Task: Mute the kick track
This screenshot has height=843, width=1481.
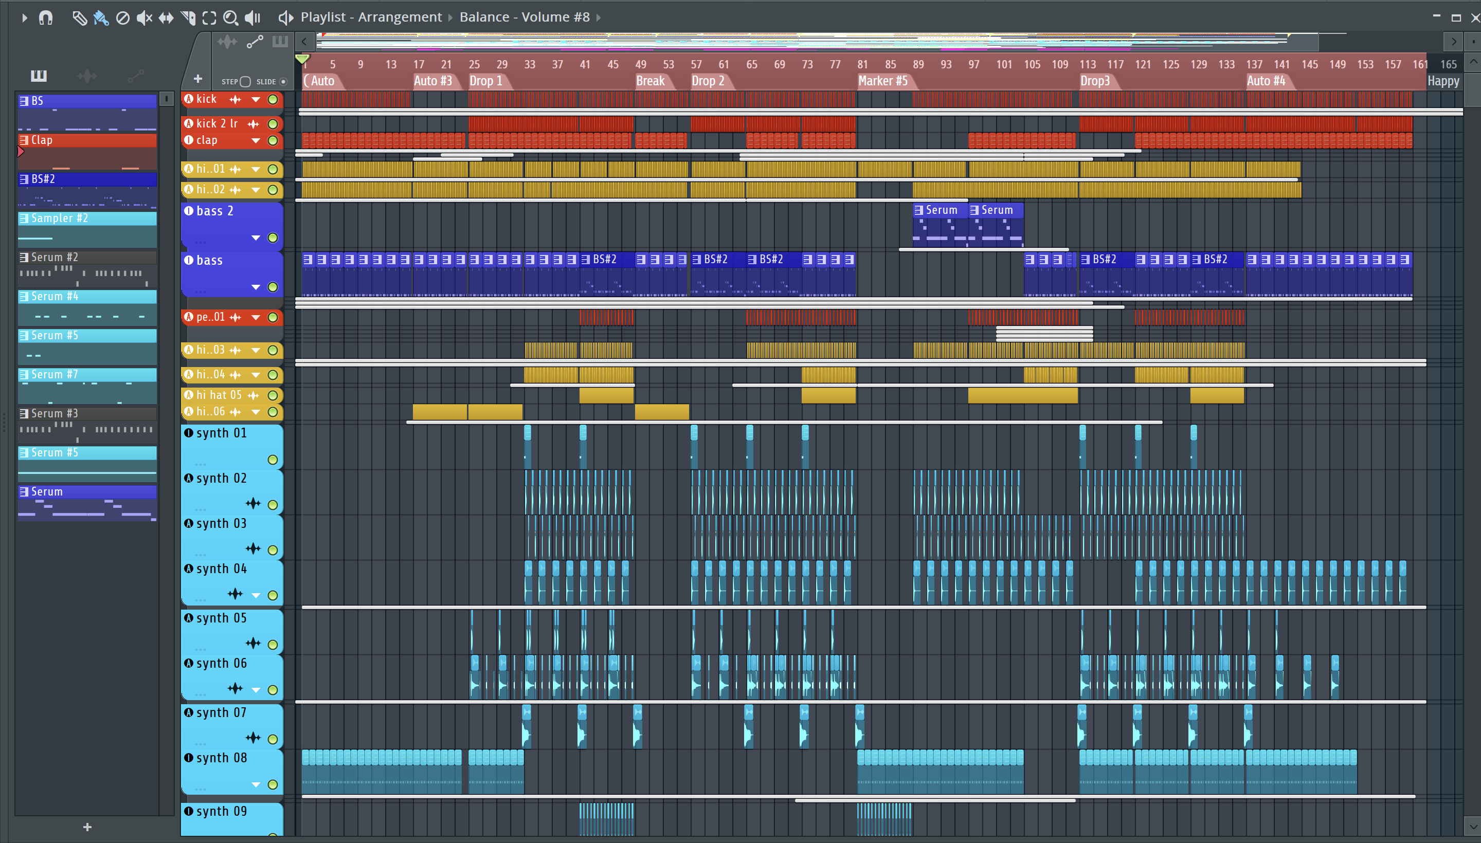Action: coord(273,100)
